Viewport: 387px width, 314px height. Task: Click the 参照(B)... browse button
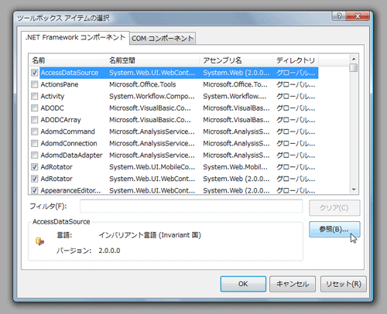point(334,229)
